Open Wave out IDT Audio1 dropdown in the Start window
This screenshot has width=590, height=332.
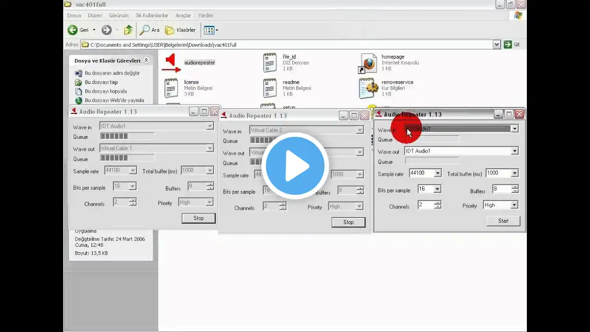[x=515, y=151]
